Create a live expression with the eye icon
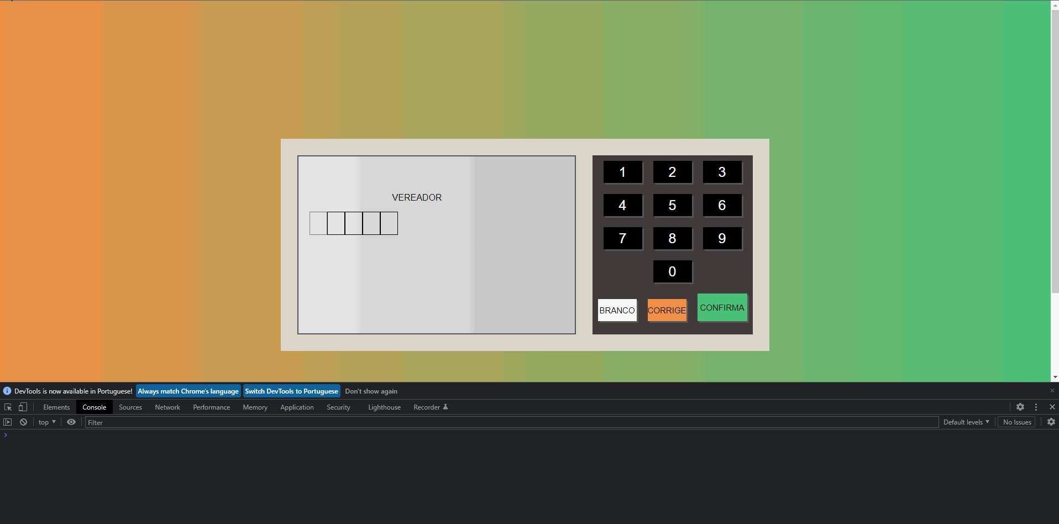 71,422
